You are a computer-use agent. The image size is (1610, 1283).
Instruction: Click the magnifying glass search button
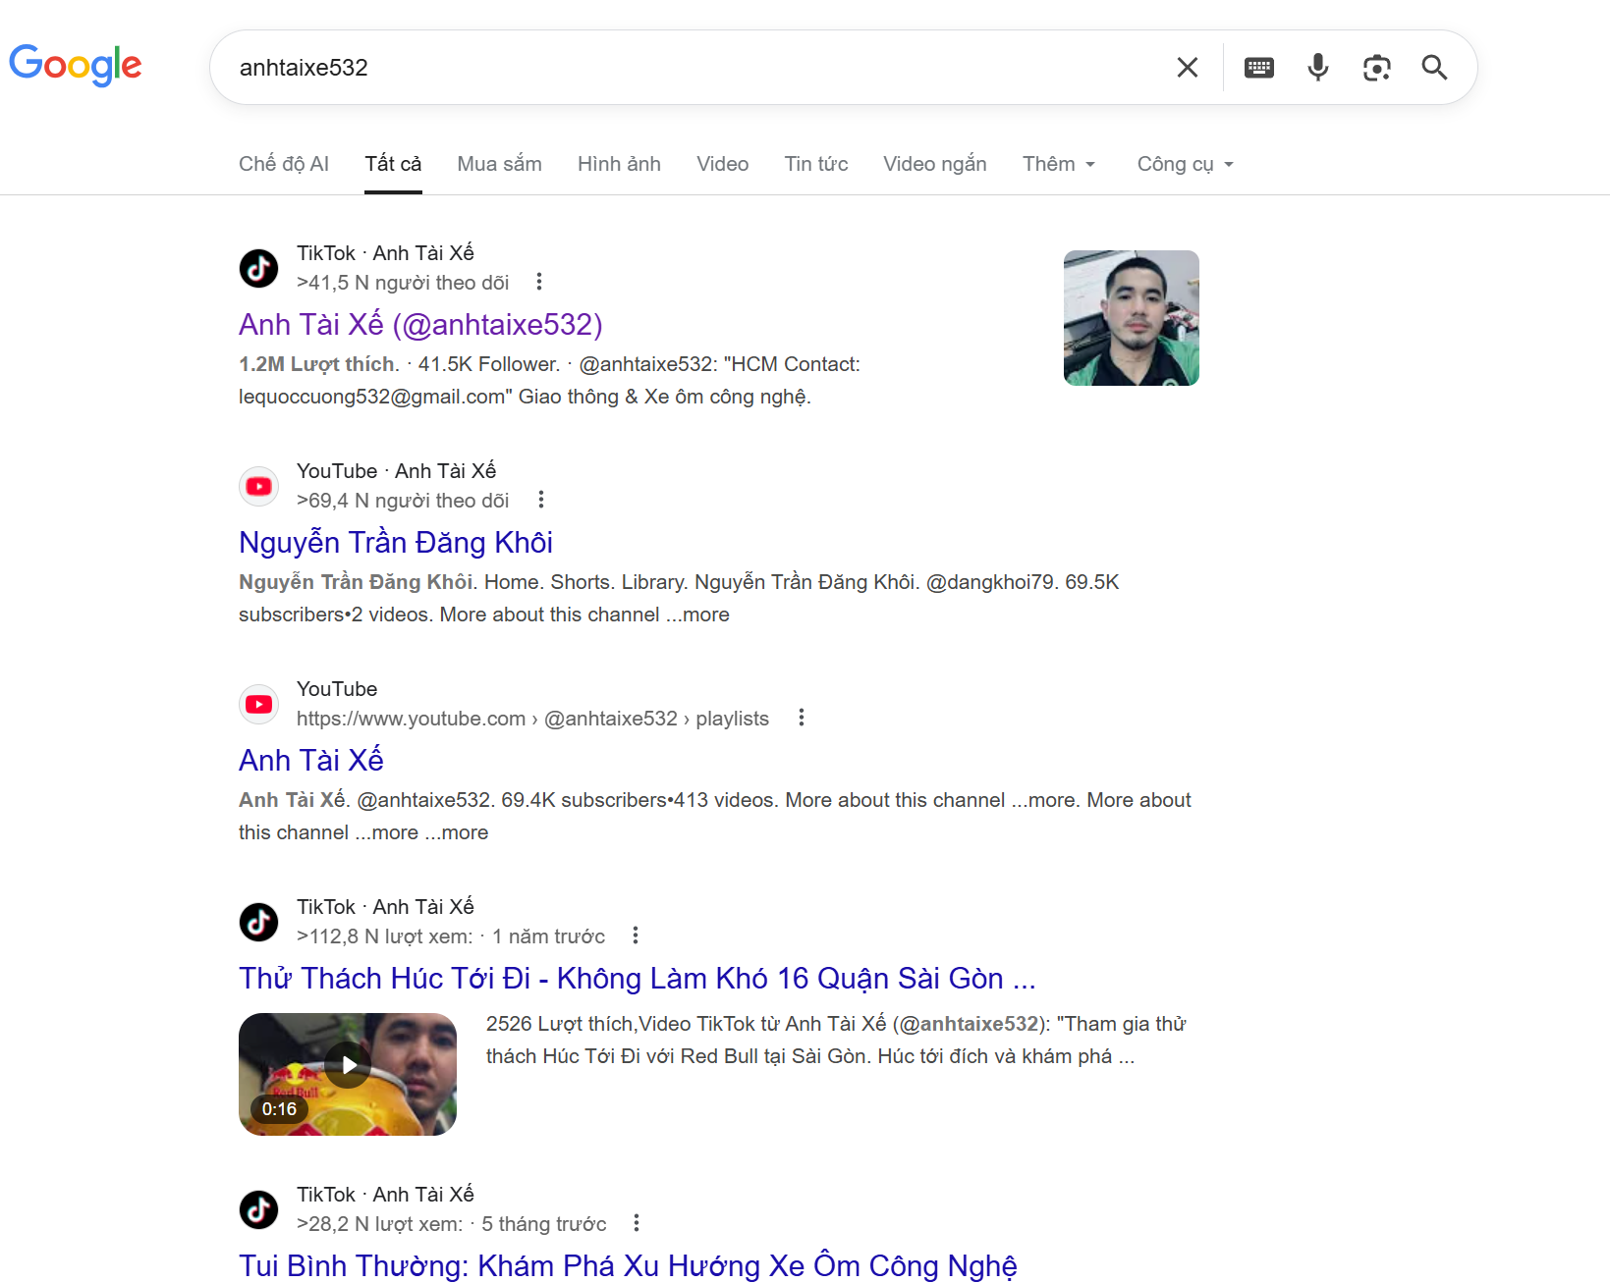(1435, 68)
